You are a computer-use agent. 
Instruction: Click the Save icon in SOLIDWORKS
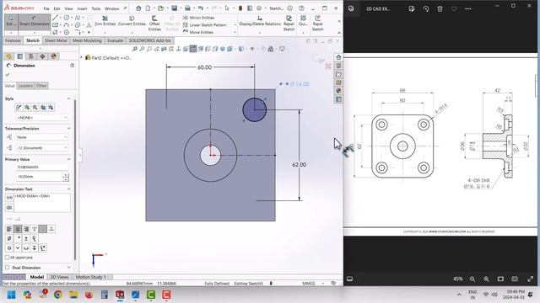click(175, 8)
